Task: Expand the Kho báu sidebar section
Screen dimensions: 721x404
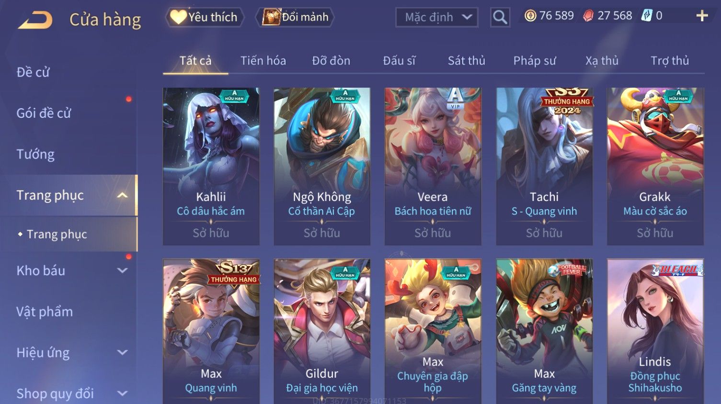Action: tap(123, 270)
